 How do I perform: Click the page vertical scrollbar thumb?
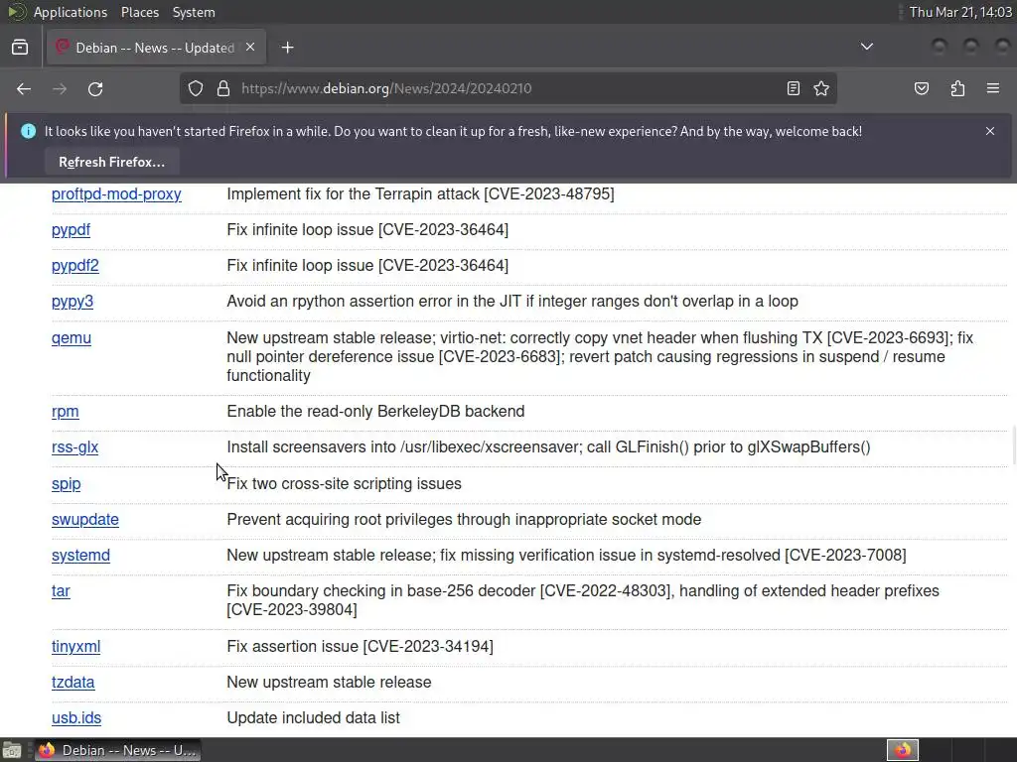1014,444
